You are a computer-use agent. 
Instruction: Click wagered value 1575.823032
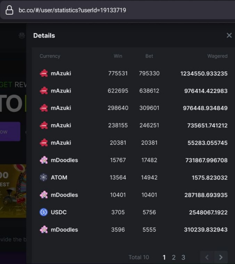click(x=210, y=178)
